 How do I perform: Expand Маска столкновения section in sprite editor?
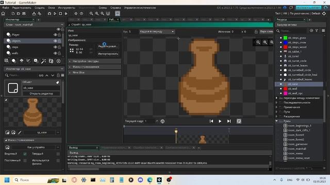[94, 67]
